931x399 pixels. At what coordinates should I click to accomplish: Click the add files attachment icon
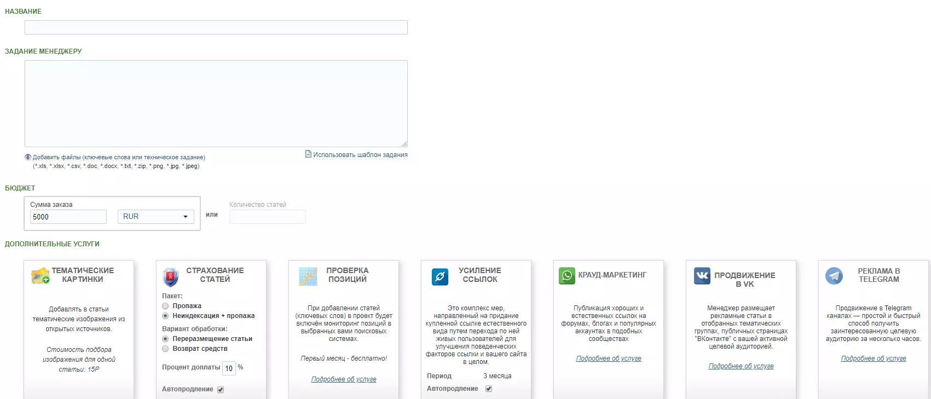coord(28,157)
